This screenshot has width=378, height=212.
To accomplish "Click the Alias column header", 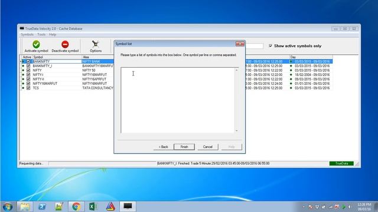I will tap(97, 57).
